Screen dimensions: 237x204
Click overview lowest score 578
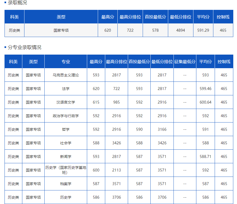[155, 30]
